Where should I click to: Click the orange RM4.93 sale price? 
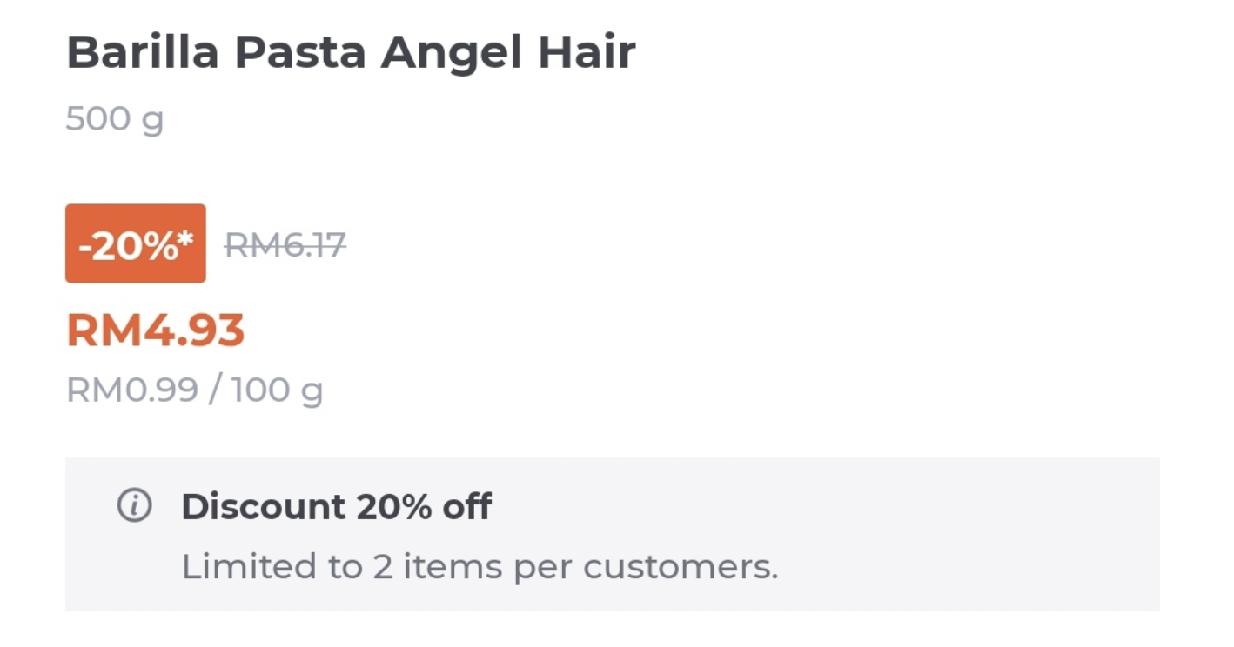(156, 330)
